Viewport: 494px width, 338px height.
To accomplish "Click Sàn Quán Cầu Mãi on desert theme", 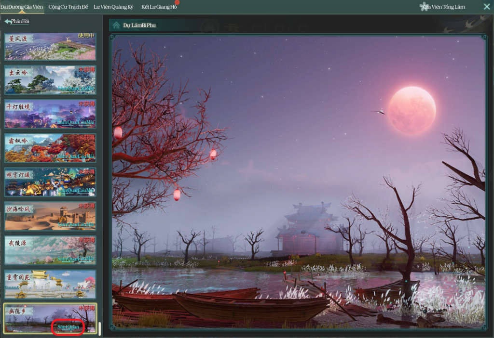I will pos(76,224).
